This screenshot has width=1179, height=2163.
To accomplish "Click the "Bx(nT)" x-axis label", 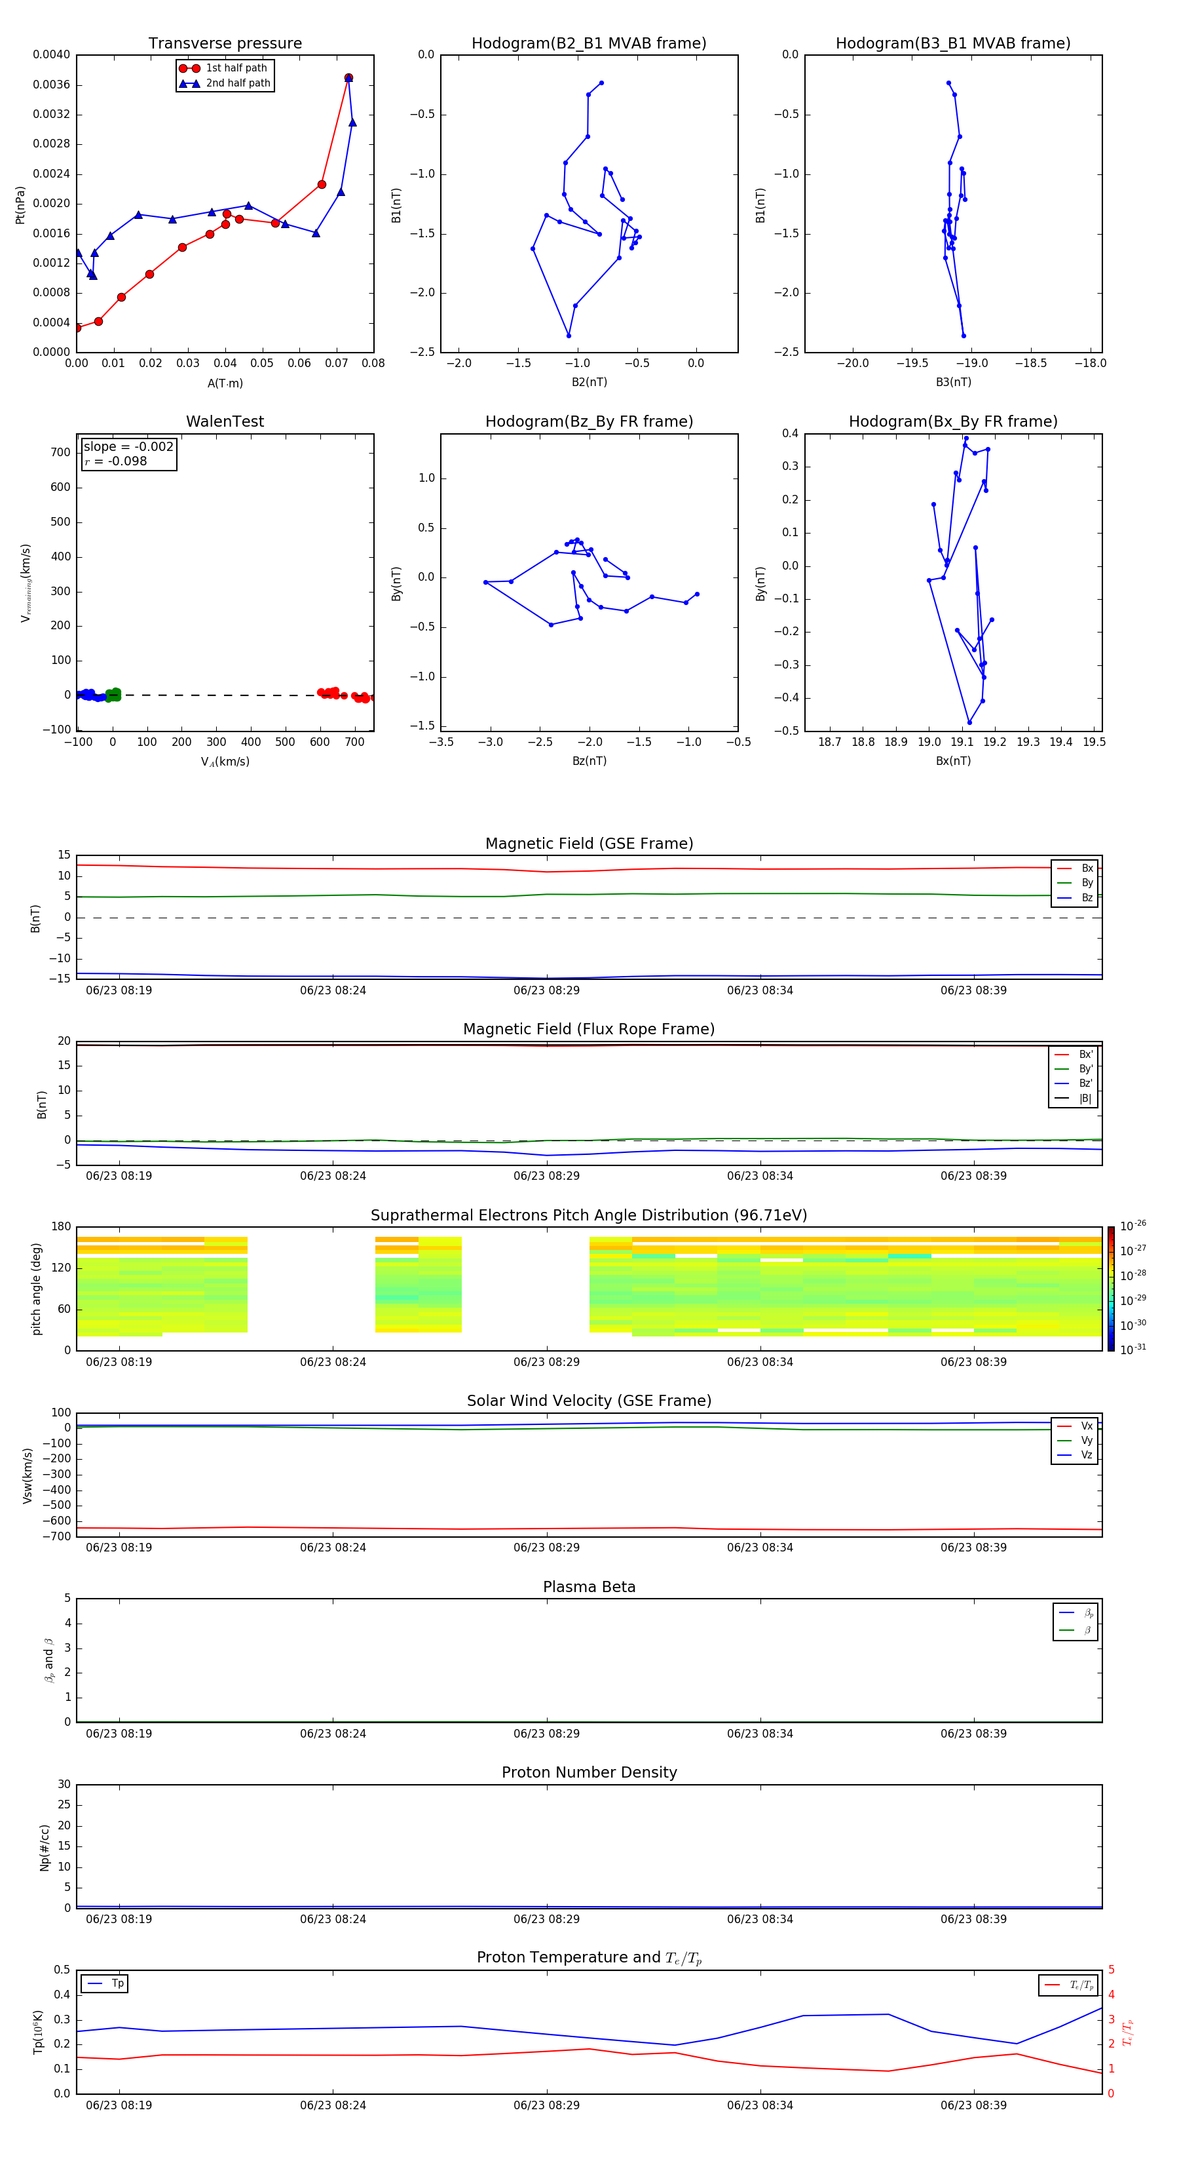I will [953, 761].
